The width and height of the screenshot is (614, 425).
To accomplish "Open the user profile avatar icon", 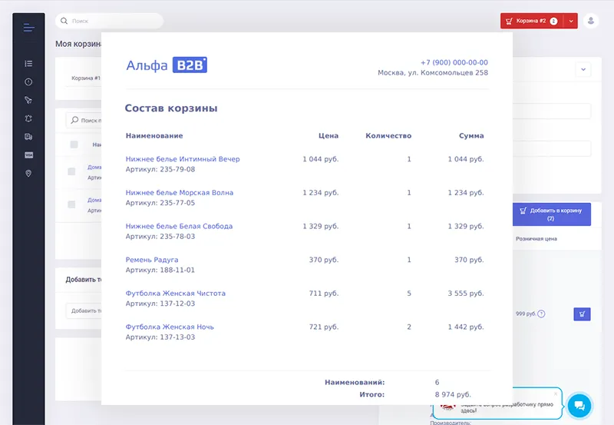I will (591, 22).
